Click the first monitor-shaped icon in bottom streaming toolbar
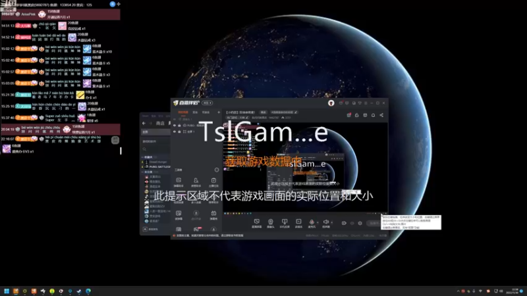This screenshot has width=527, height=296. (x=257, y=222)
